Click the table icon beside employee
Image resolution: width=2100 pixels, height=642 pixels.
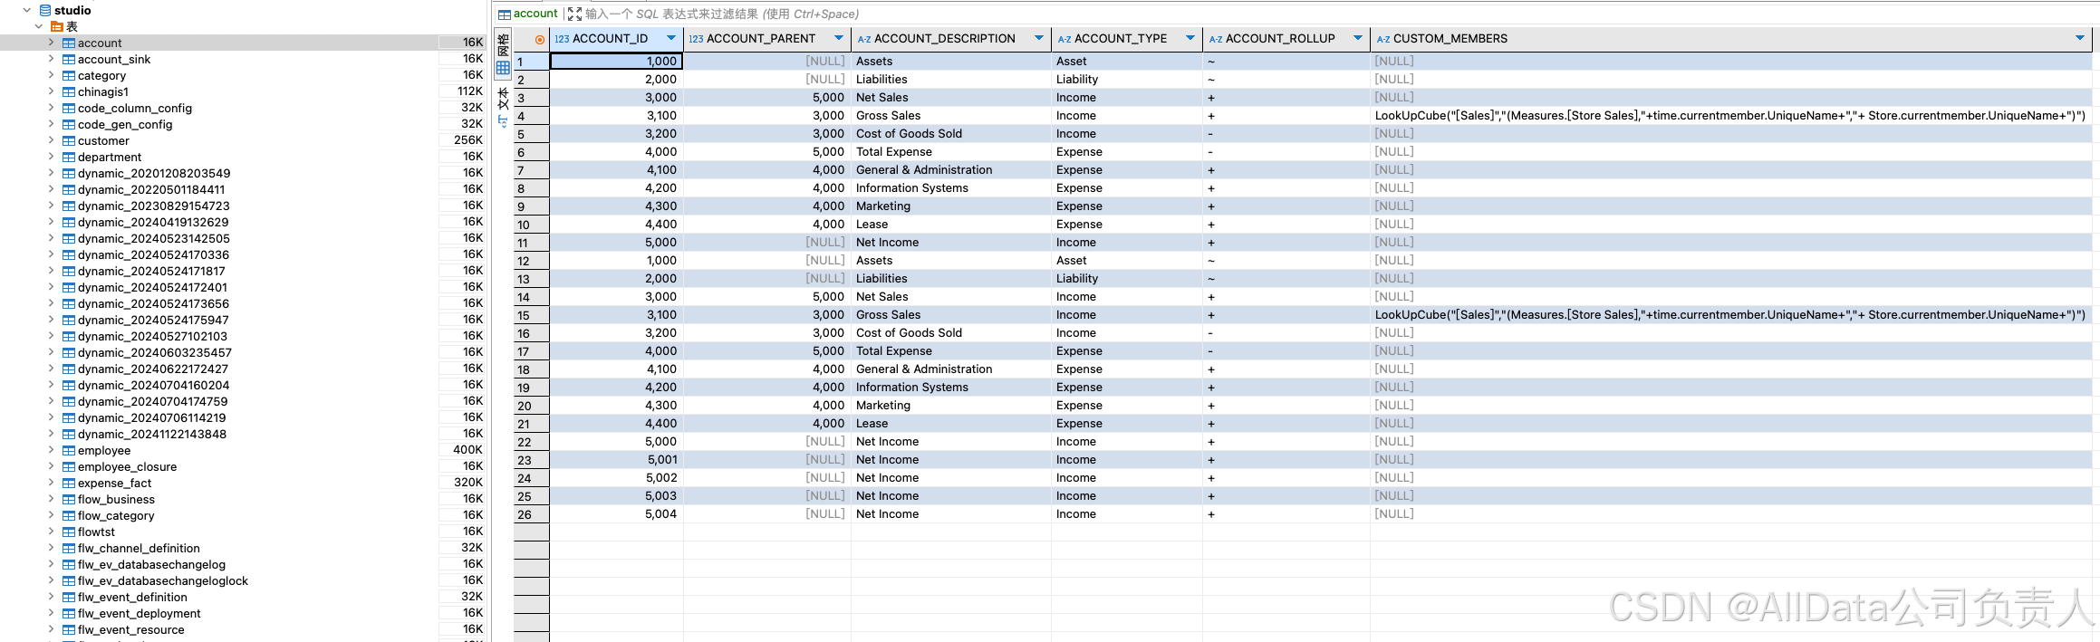click(69, 450)
